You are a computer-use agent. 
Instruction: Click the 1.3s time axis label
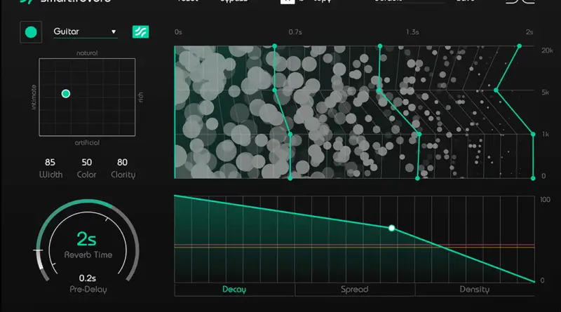click(412, 32)
